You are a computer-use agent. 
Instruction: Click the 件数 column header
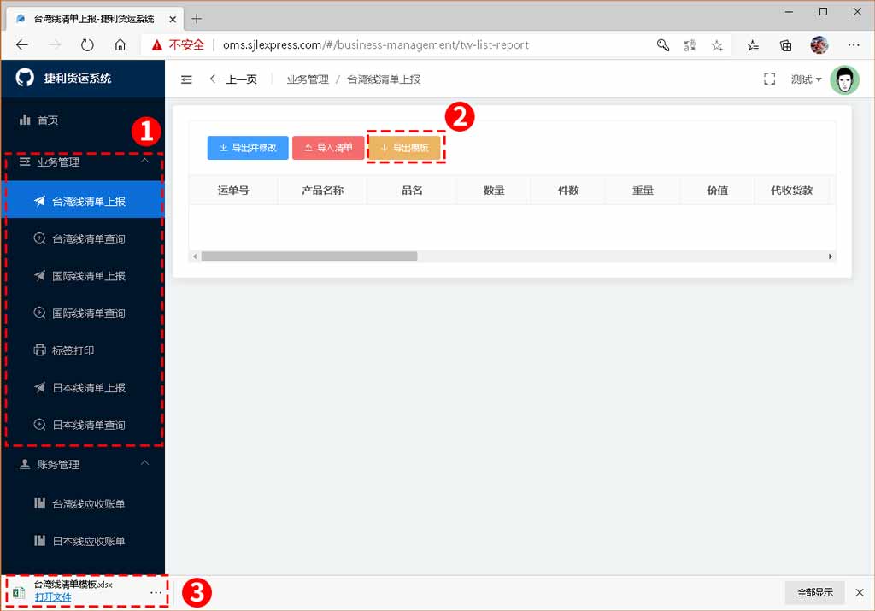(x=568, y=191)
